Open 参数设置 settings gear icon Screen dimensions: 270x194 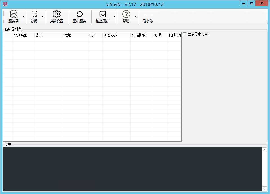pyautogui.click(x=57, y=14)
